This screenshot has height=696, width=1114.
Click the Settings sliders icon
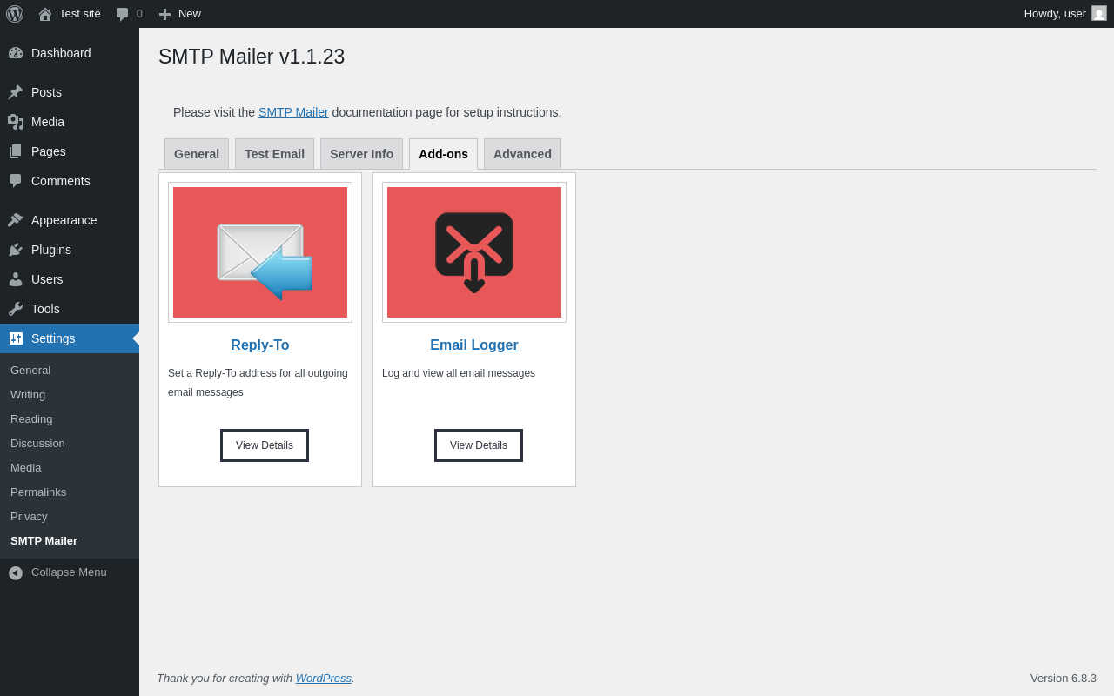point(16,338)
